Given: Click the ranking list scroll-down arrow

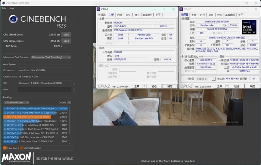Looking at the screenshot, I should click(x=69, y=143).
